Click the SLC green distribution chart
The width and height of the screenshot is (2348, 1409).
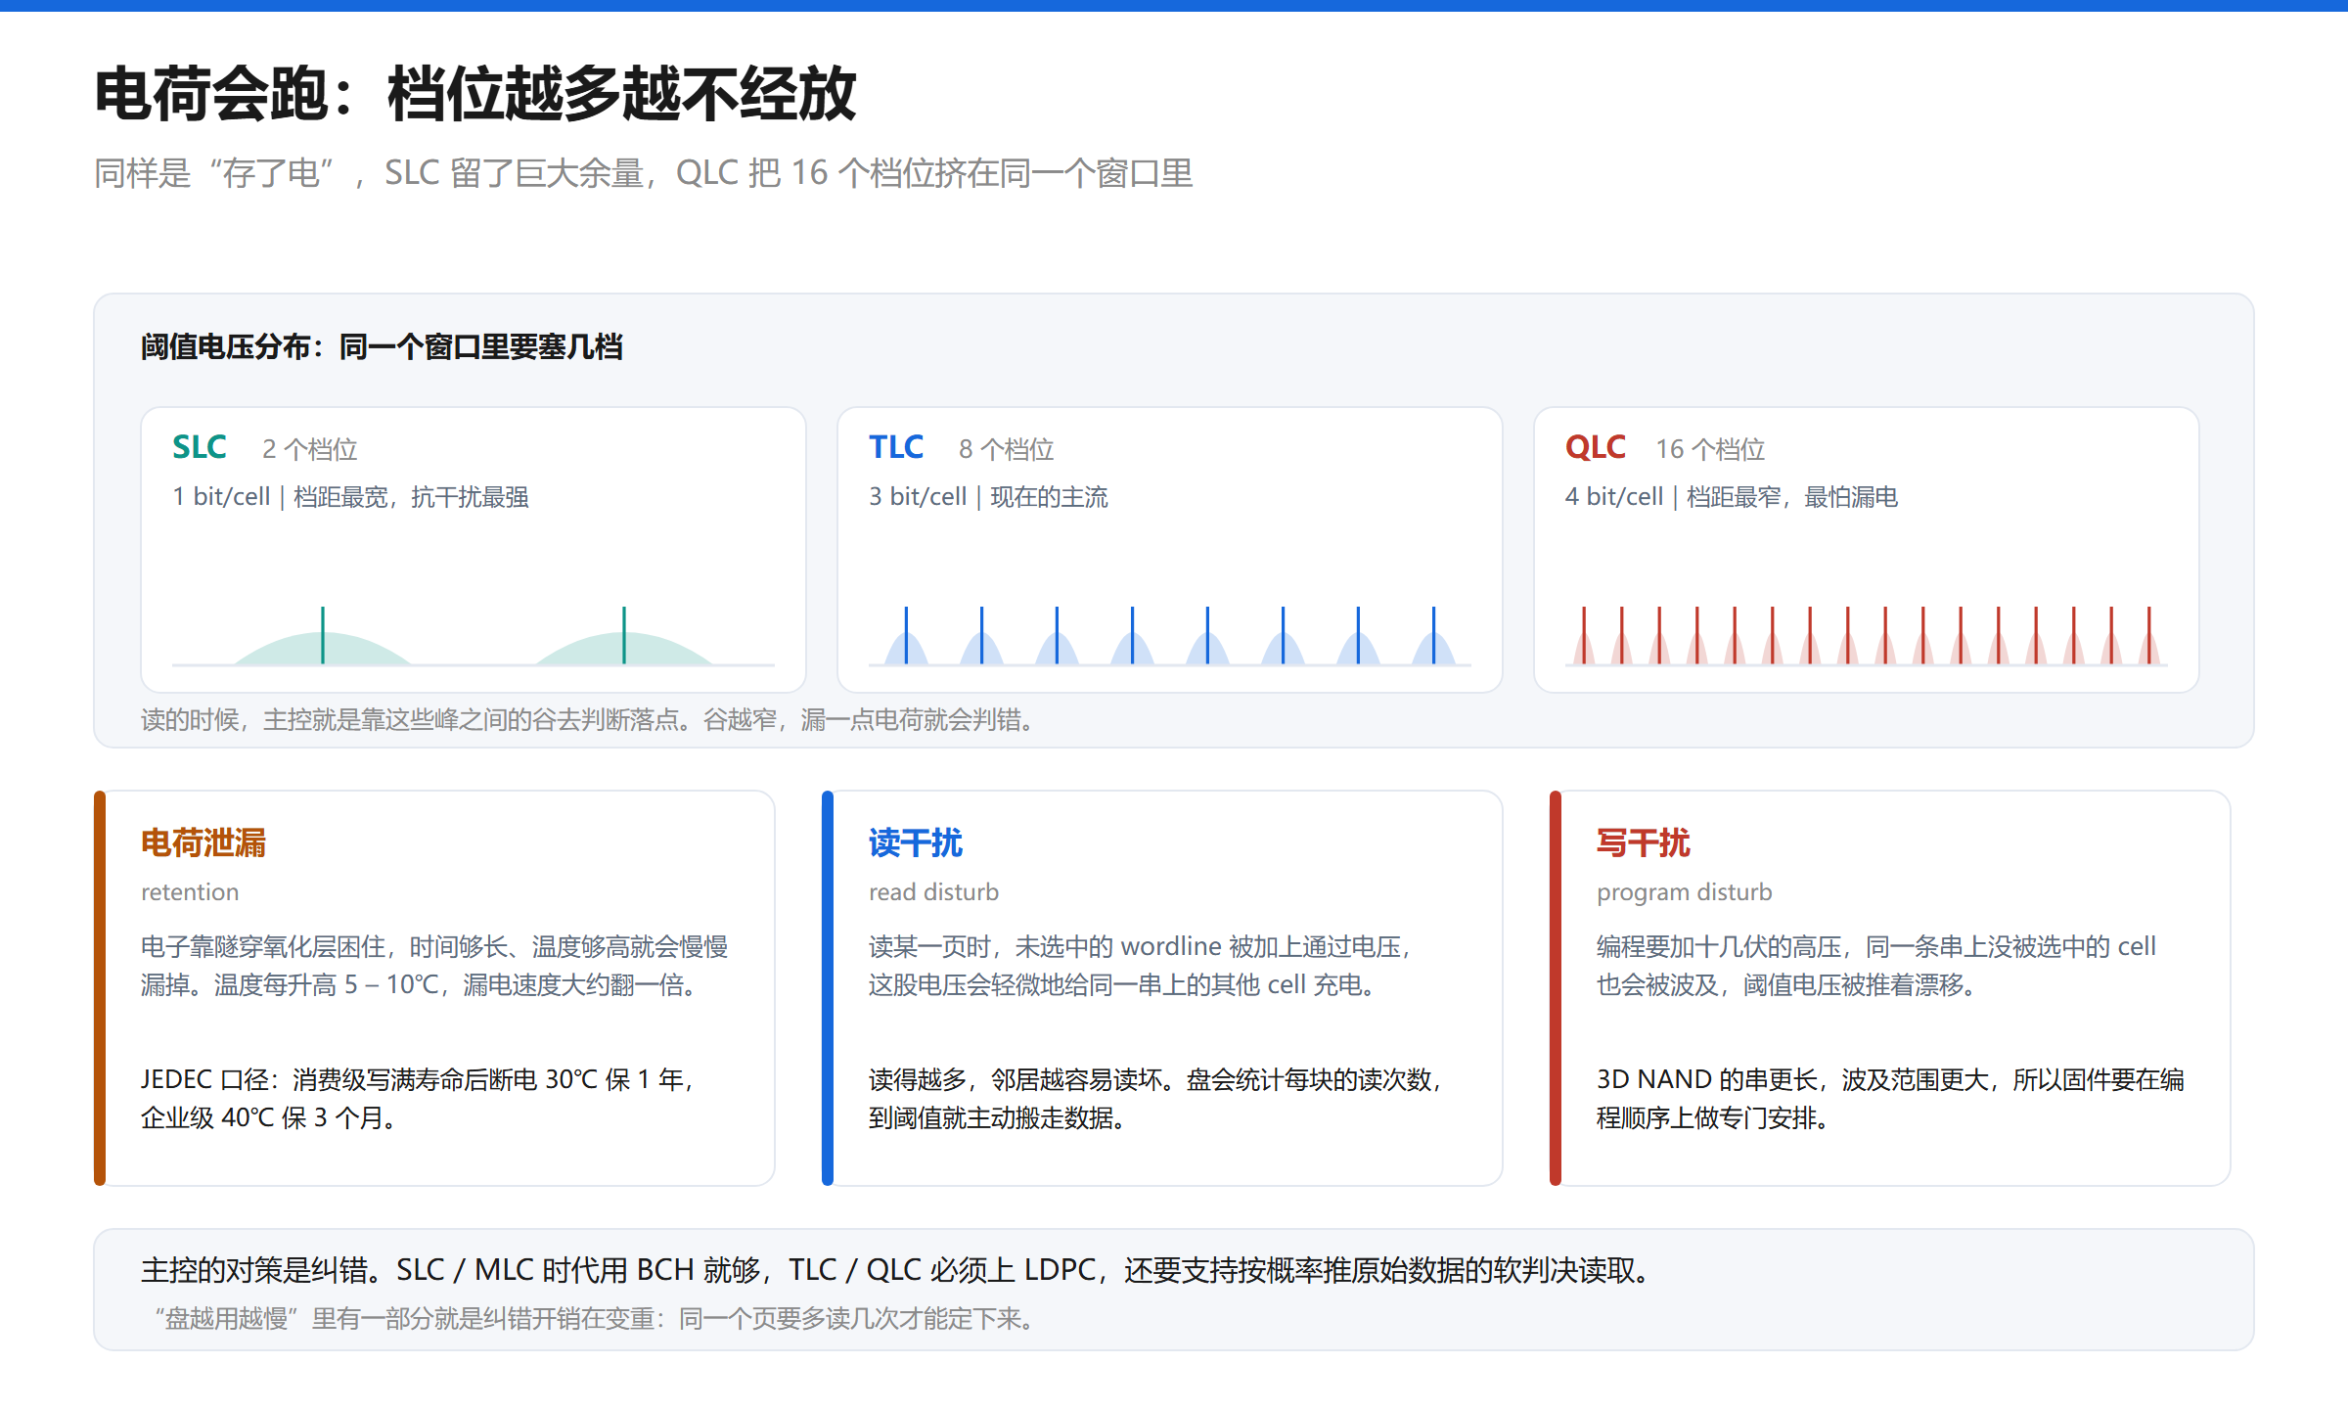click(x=474, y=636)
